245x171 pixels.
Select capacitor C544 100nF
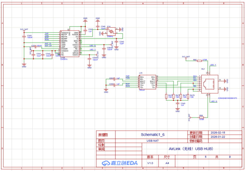click(89, 59)
